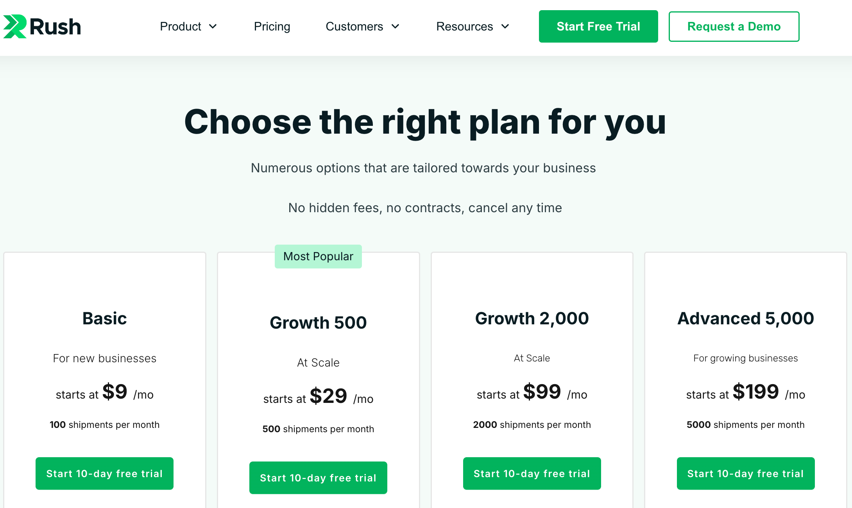Start the 10-day trial for Growth 2,000

click(x=532, y=473)
